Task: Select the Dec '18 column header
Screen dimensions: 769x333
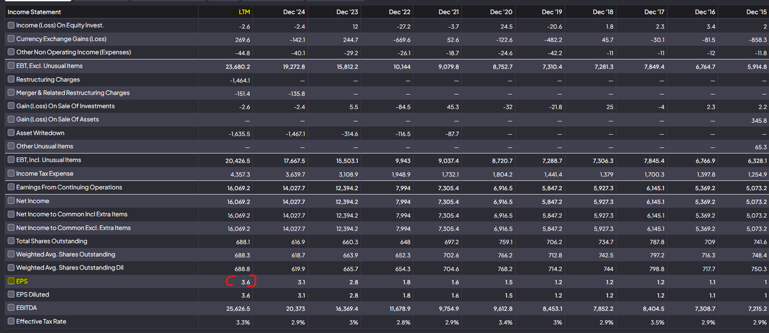Action: pyautogui.click(x=602, y=12)
